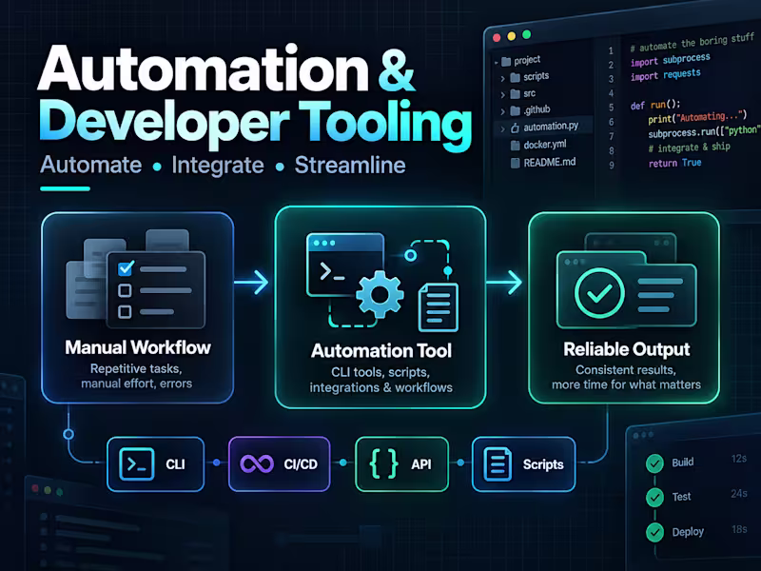Image resolution: width=761 pixels, height=571 pixels.
Task: Click the project folder icon
Action: (506, 62)
